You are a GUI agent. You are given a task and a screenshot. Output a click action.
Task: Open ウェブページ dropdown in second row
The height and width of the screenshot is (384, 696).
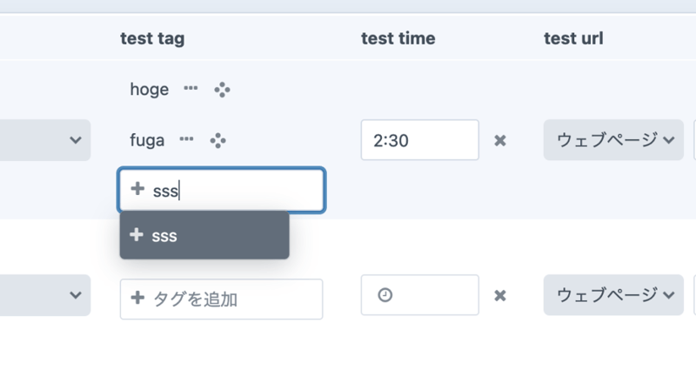613,295
